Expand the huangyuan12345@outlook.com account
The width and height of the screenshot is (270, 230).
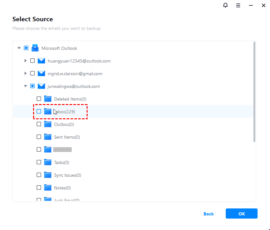click(x=25, y=61)
